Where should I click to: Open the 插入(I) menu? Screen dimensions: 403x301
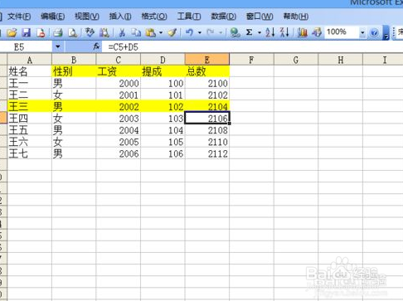click(120, 17)
